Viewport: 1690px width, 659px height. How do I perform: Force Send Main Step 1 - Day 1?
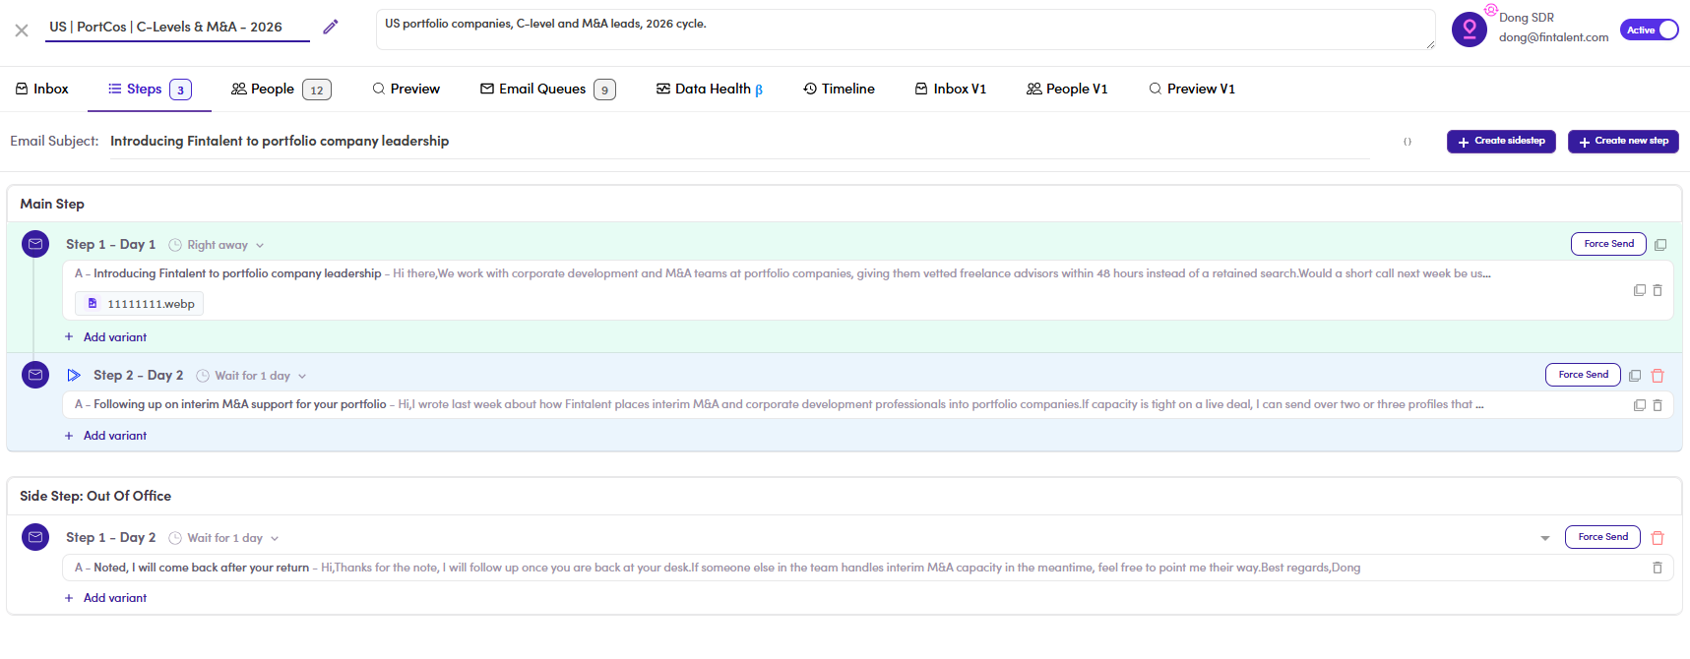pos(1608,244)
